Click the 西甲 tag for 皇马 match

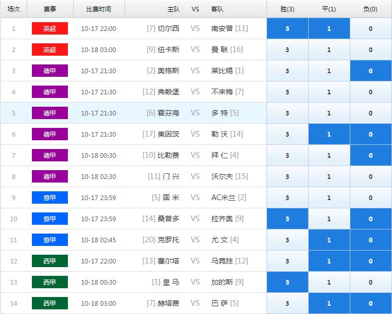pos(50,282)
